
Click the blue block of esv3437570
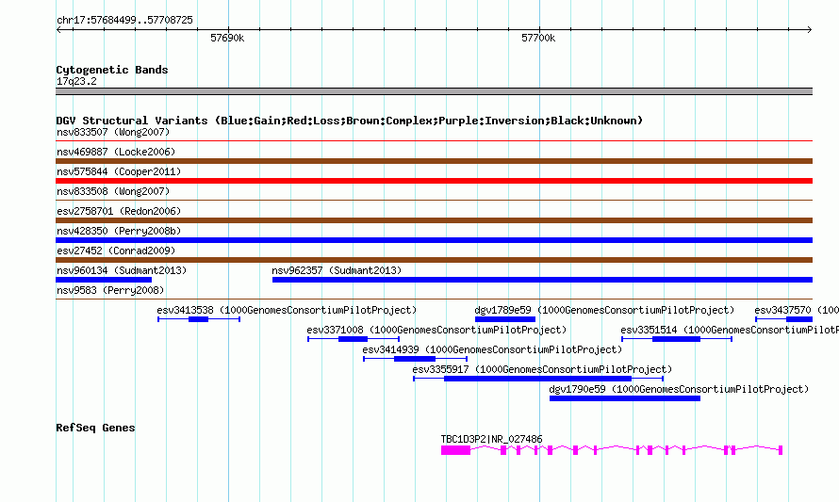click(798, 319)
